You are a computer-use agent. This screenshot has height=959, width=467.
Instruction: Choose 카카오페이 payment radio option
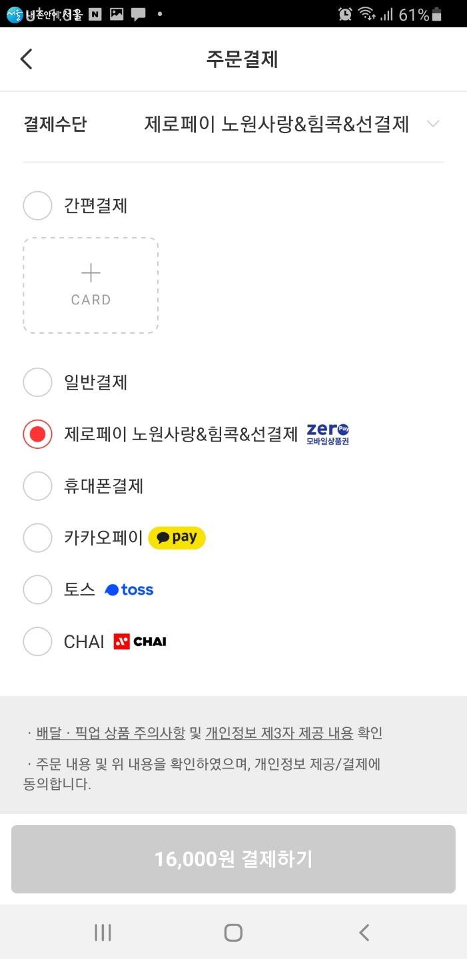[x=37, y=538]
